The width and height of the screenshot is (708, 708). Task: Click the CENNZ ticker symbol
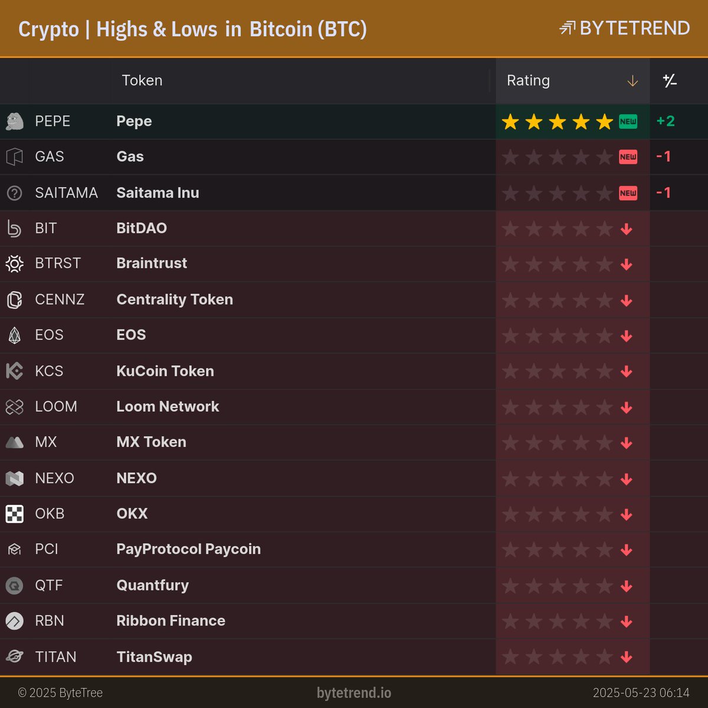coord(60,299)
